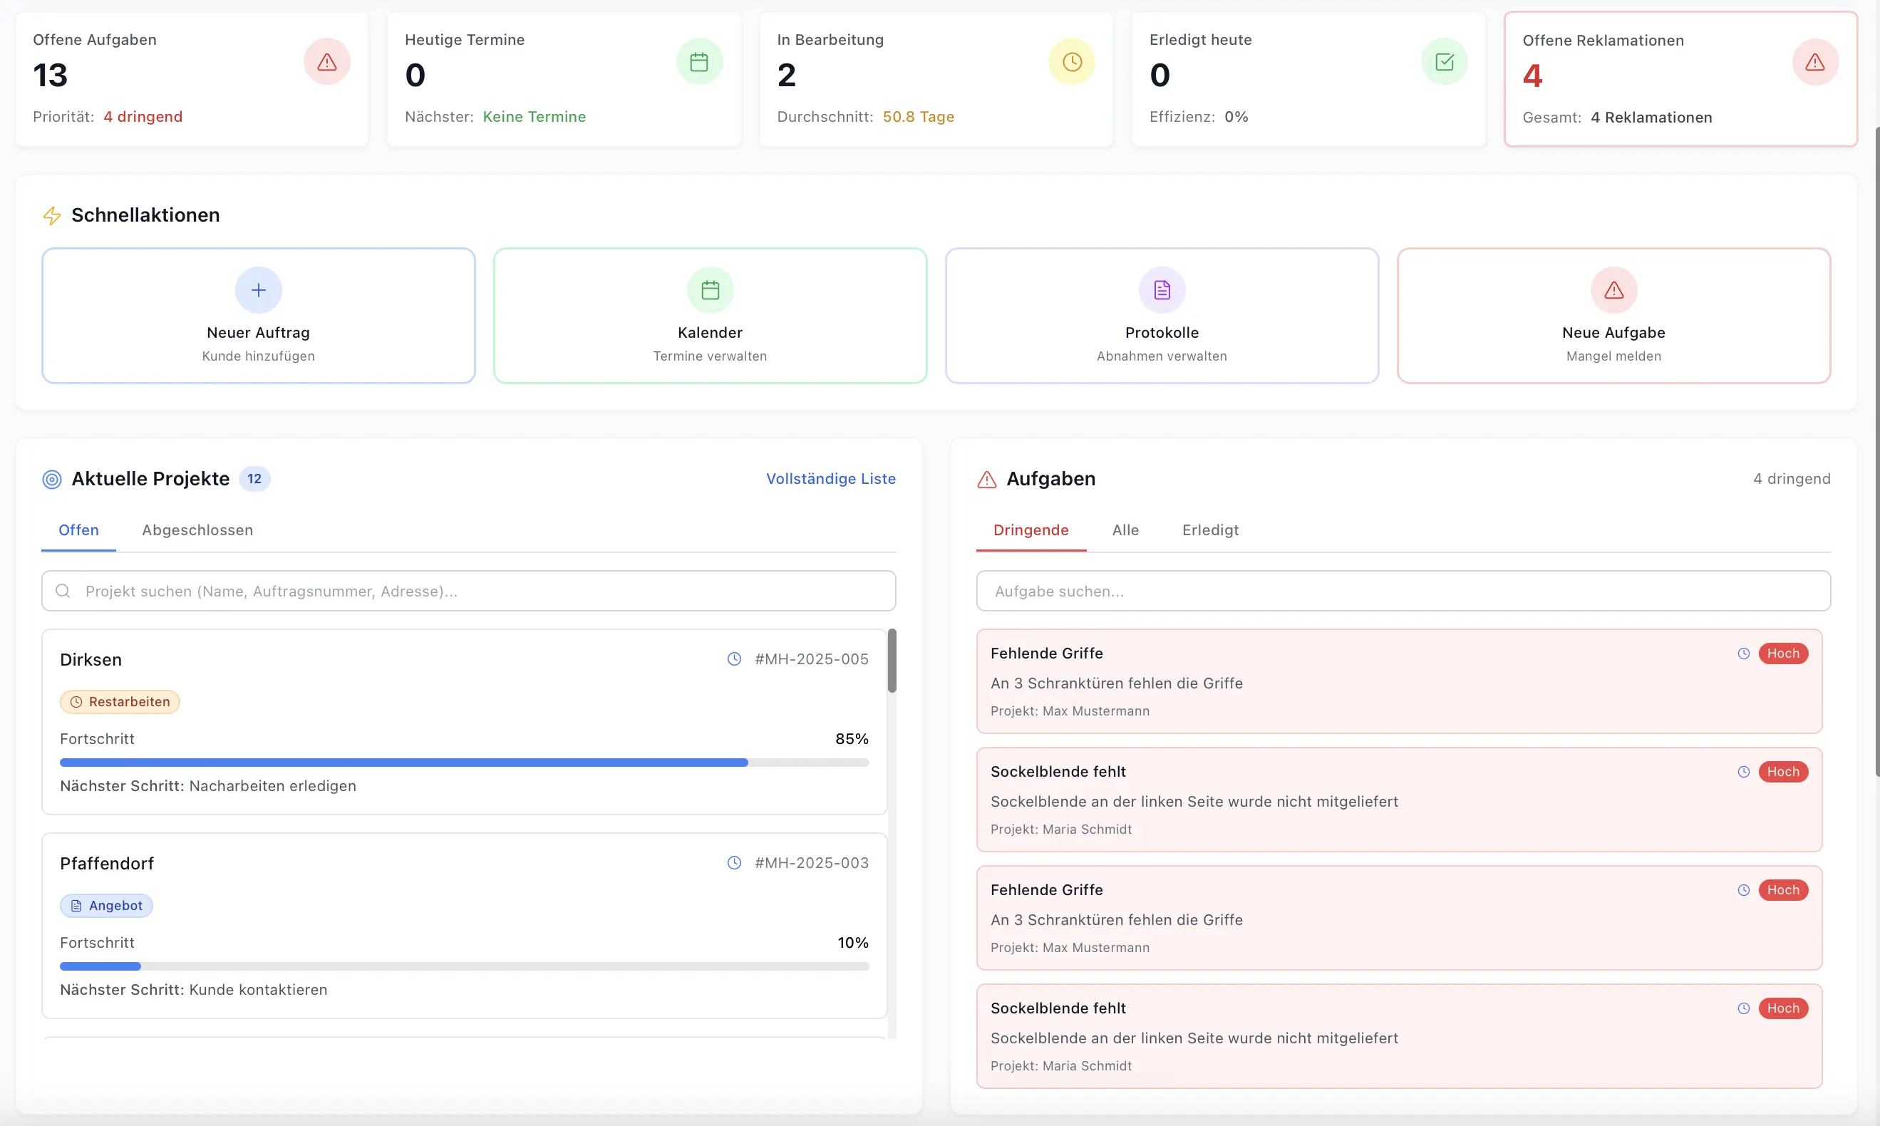The image size is (1880, 1126).
Task: Open the Kalender quick action
Action: click(710, 316)
